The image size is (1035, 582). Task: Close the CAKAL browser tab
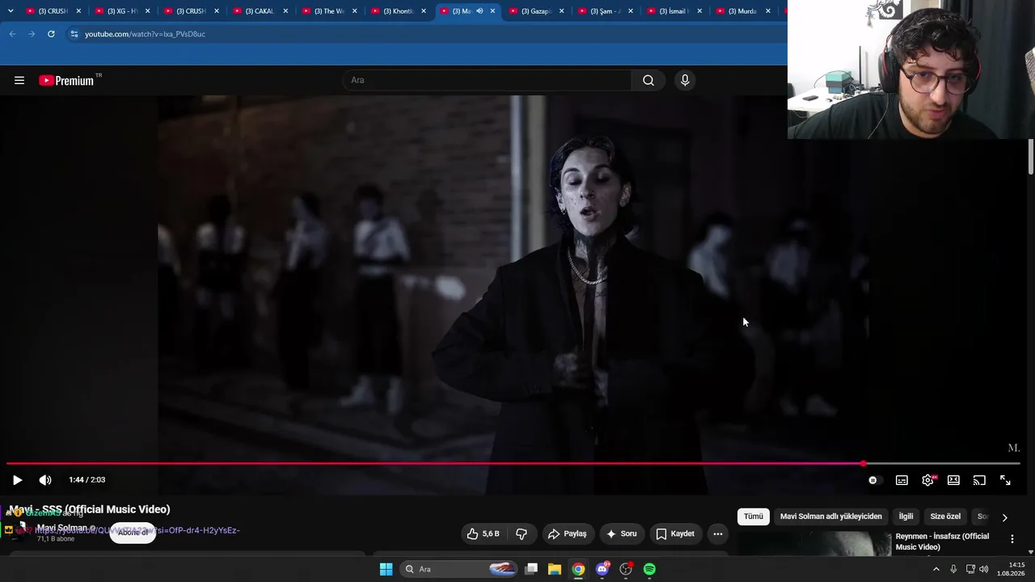(285, 11)
